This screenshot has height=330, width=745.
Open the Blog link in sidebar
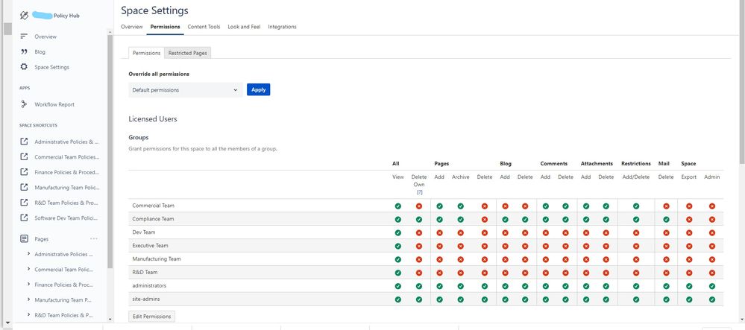coord(40,51)
